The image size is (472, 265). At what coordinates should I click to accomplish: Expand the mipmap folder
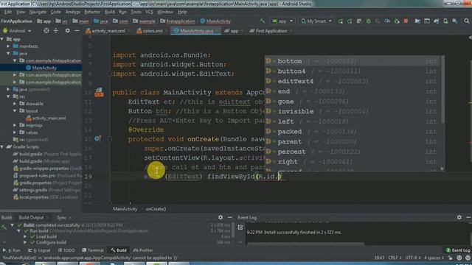coord(15,125)
